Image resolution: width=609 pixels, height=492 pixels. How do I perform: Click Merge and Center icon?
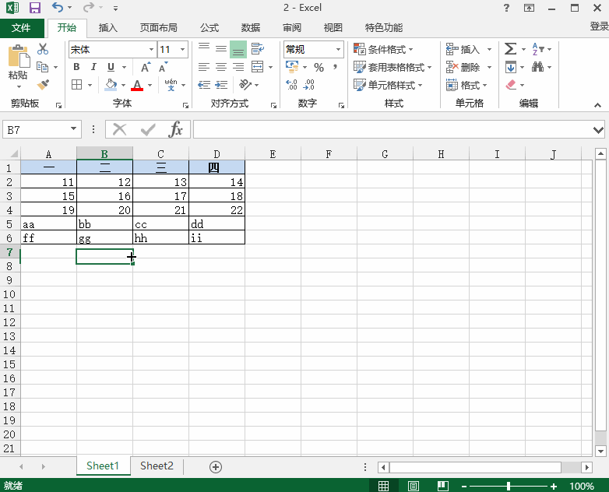point(258,67)
